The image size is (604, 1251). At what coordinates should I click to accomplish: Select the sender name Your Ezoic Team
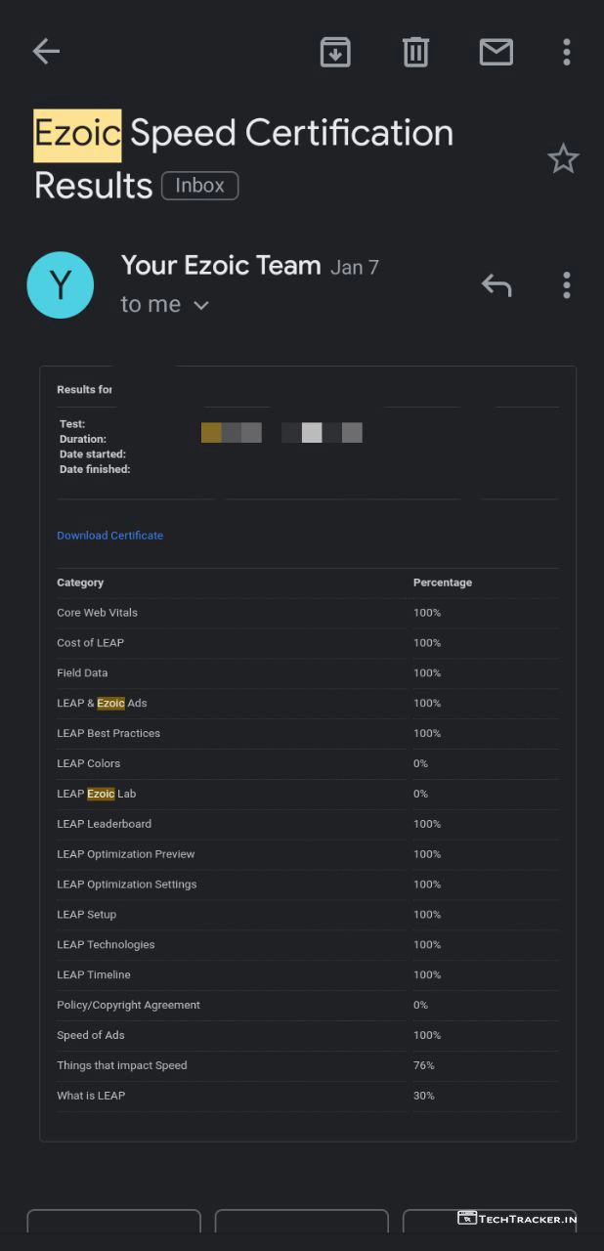pyautogui.click(x=221, y=265)
